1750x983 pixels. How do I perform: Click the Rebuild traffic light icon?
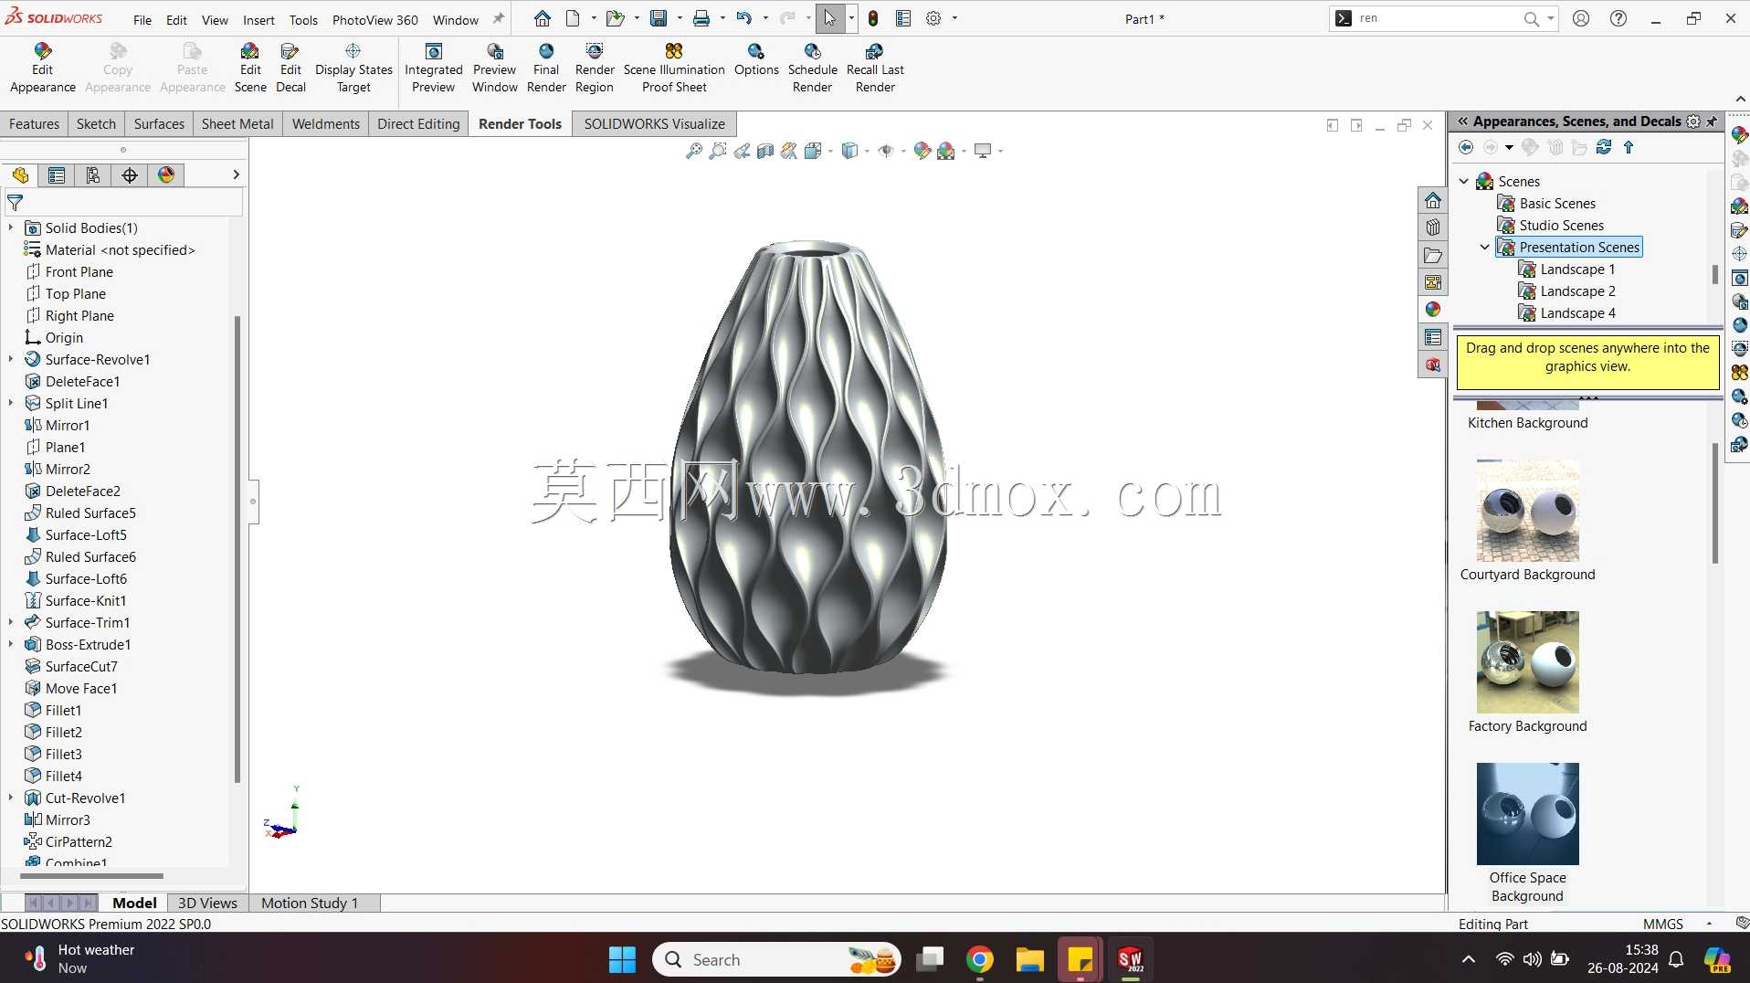pyautogui.click(x=873, y=18)
